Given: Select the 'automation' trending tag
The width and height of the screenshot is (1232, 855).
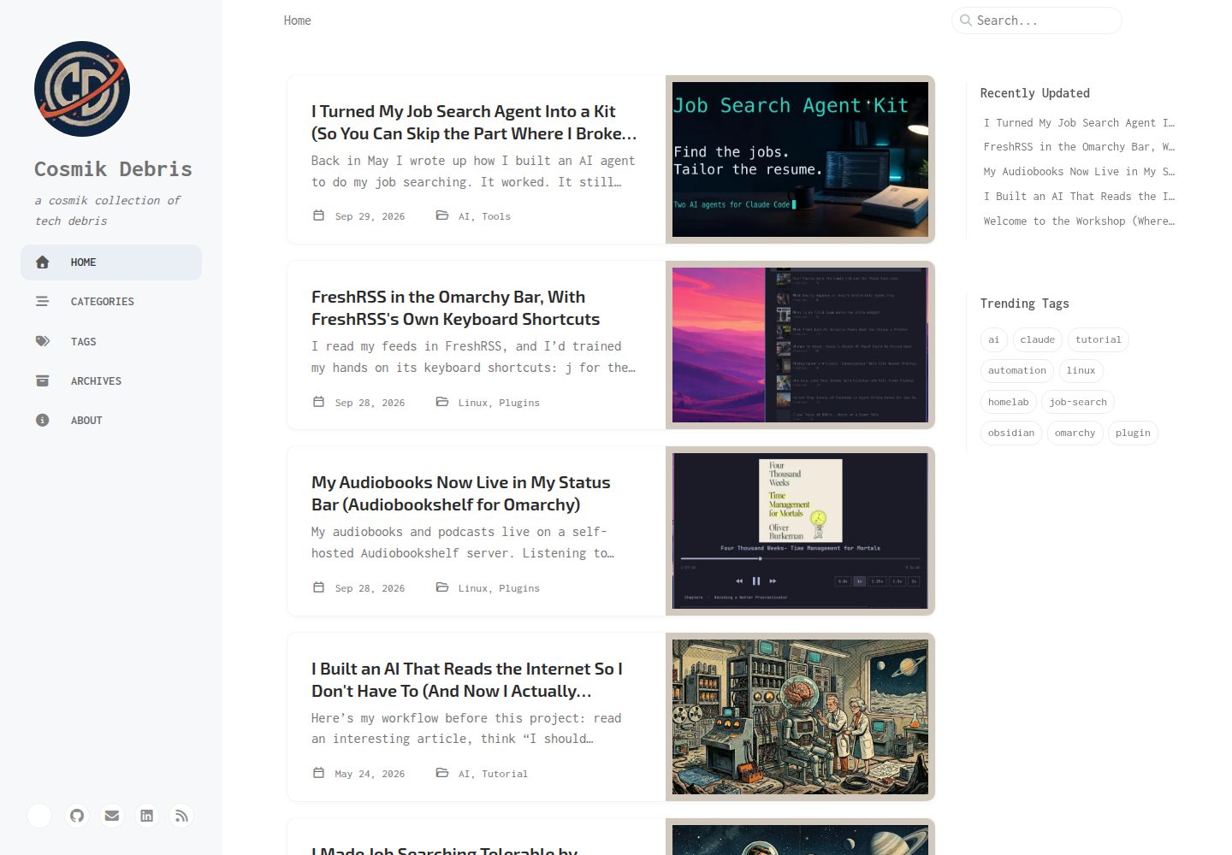Looking at the screenshot, I should (1017, 370).
